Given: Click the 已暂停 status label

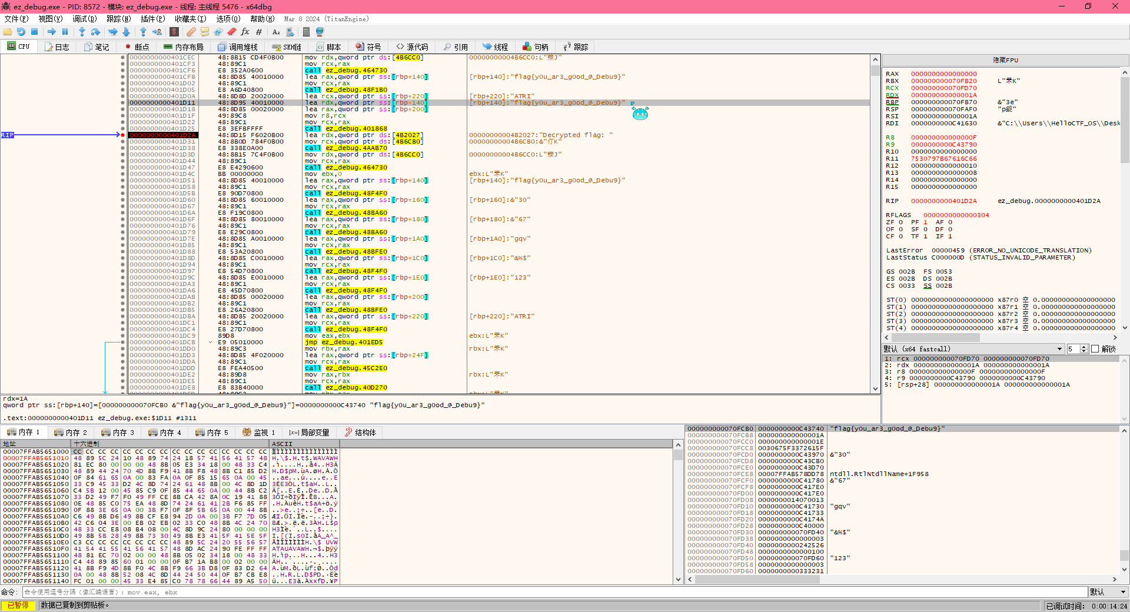Looking at the screenshot, I should pos(18,606).
